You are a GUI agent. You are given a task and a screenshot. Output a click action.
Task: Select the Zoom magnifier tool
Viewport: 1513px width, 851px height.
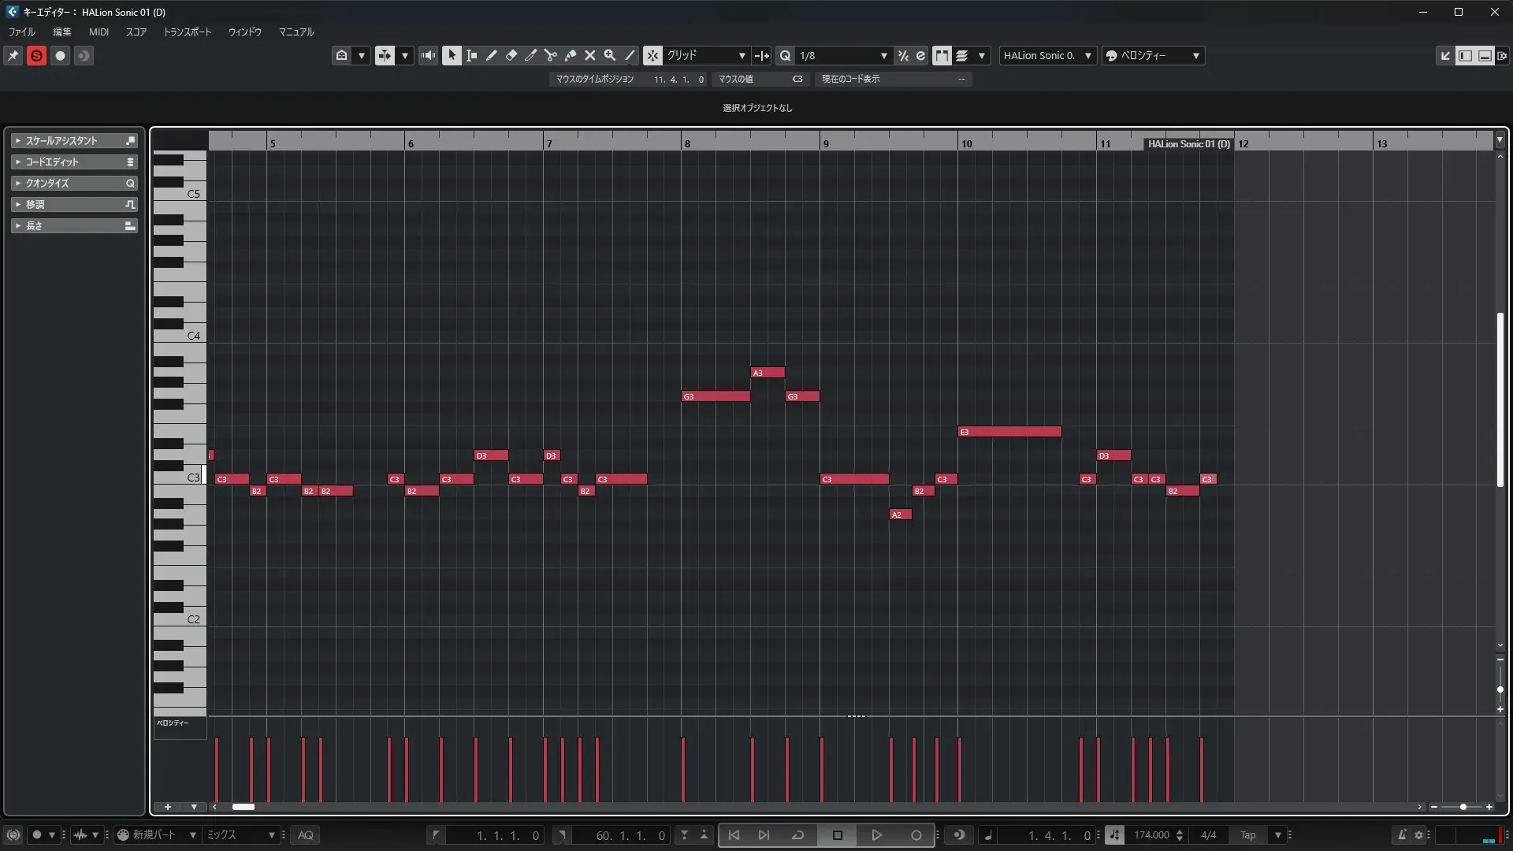click(x=609, y=55)
